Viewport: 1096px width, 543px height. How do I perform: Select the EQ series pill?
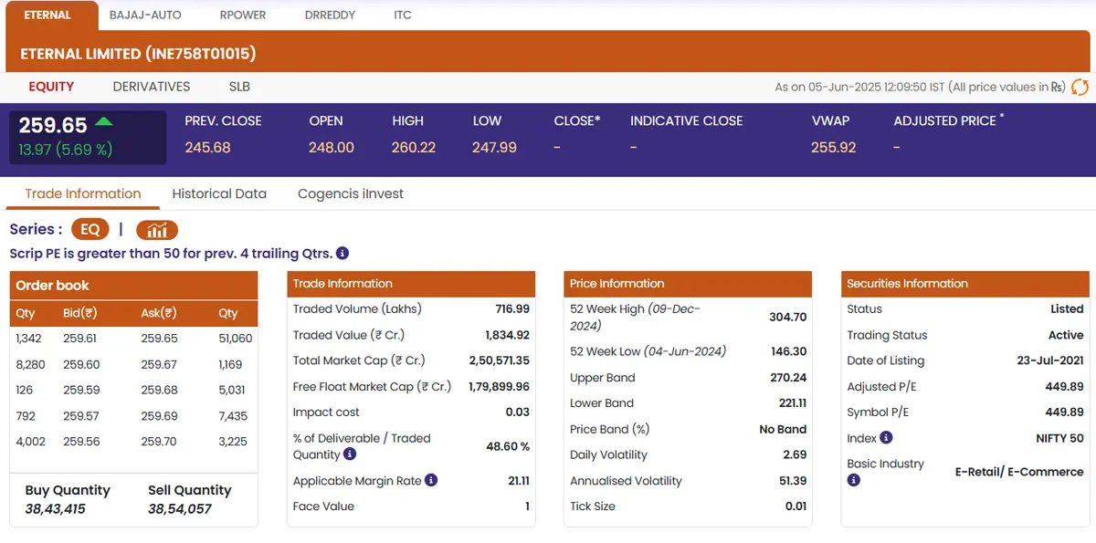point(90,230)
